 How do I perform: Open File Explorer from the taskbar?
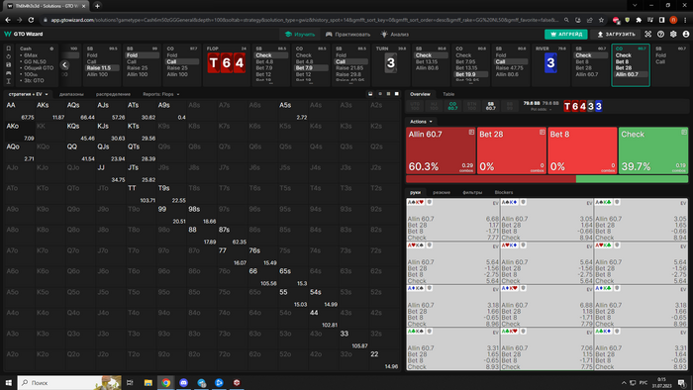tap(148, 382)
